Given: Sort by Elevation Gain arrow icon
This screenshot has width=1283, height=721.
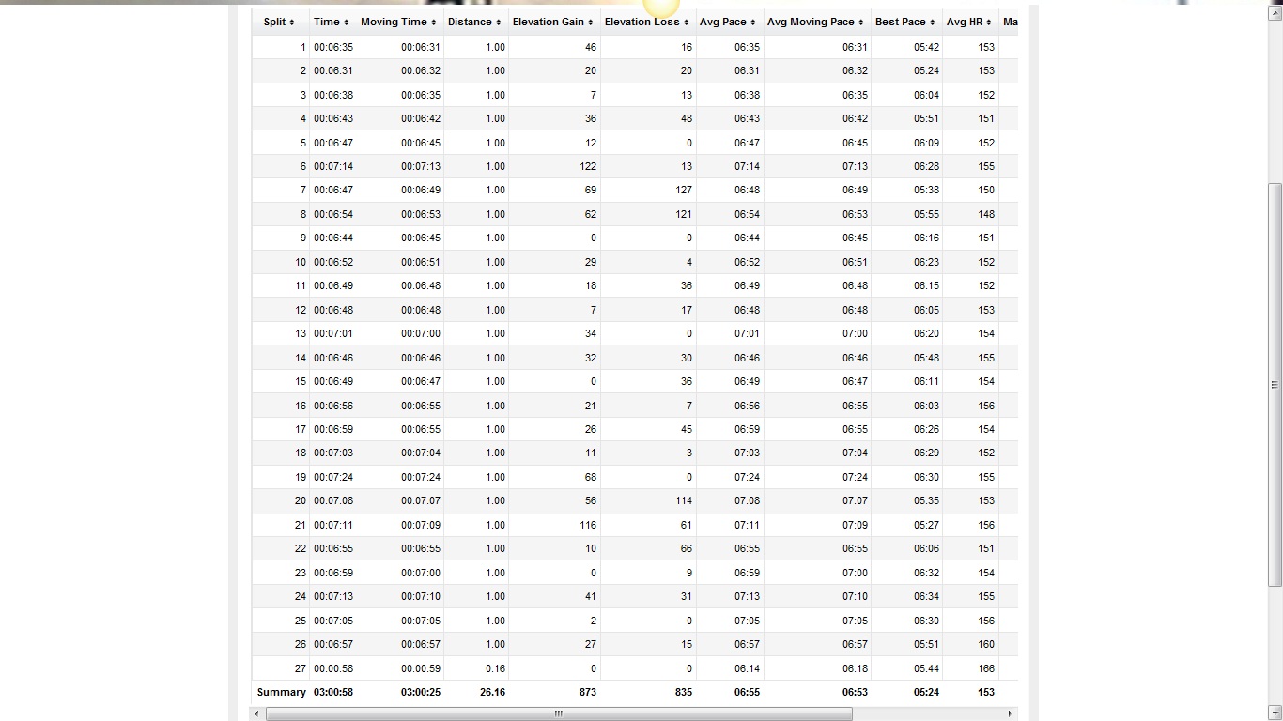Looking at the screenshot, I should point(590,23).
